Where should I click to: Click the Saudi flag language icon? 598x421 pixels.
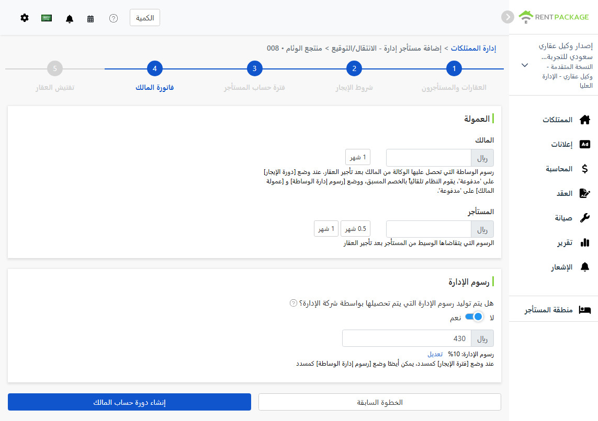pyautogui.click(x=47, y=18)
